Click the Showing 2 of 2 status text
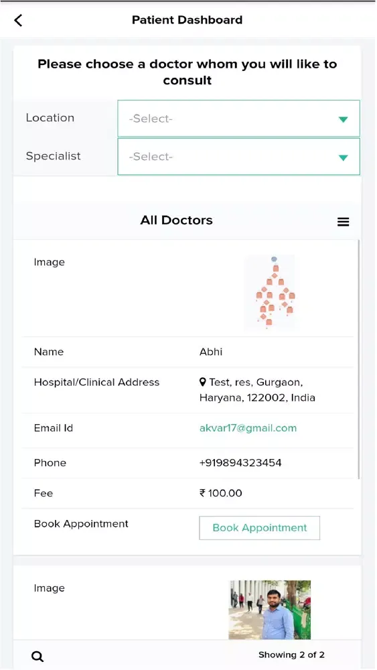The height and width of the screenshot is (670, 377). click(x=291, y=655)
